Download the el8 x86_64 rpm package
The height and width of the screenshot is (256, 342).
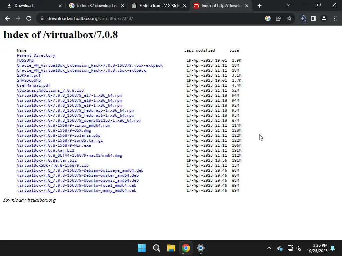(x=69, y=100)
